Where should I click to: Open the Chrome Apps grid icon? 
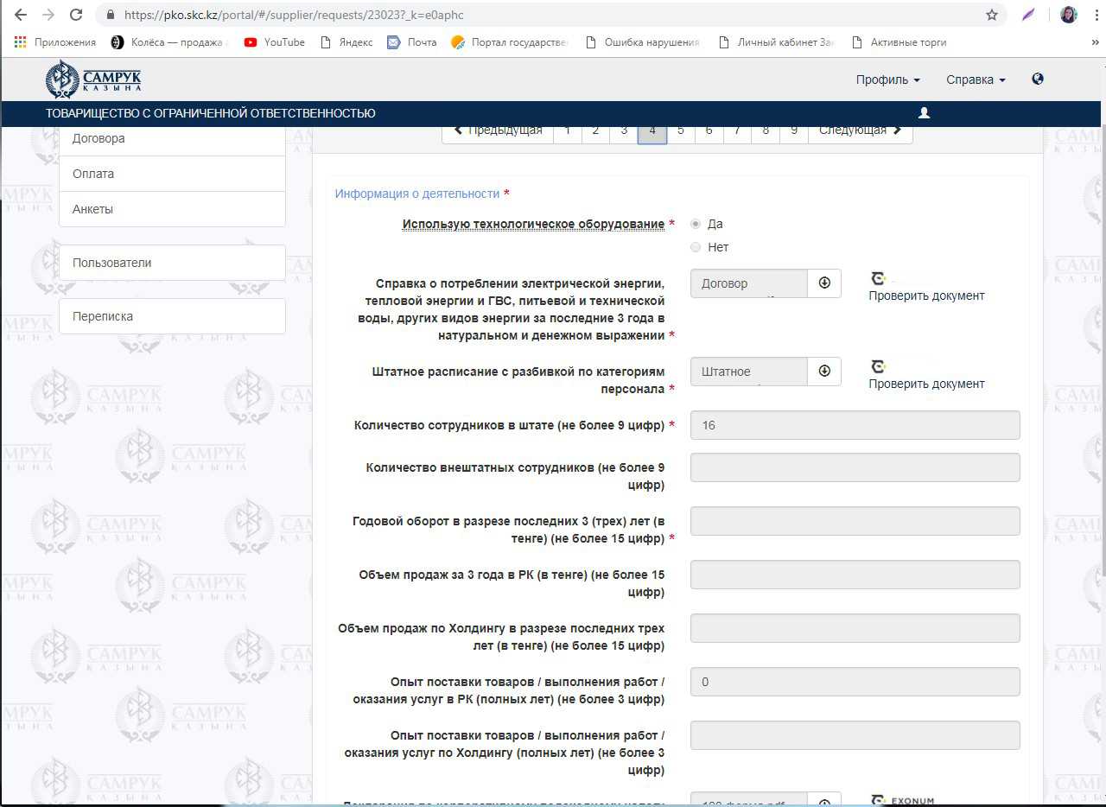[20, 41]
